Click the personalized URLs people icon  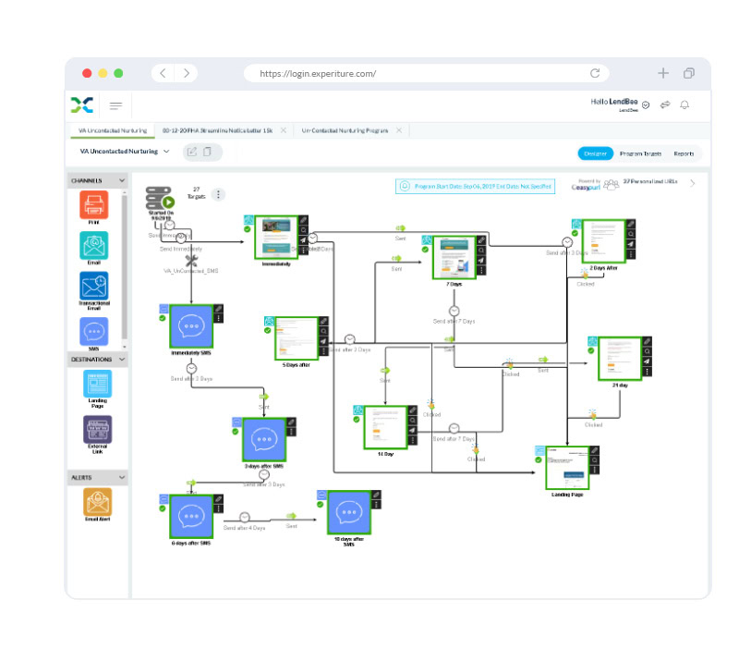[612, 184]
